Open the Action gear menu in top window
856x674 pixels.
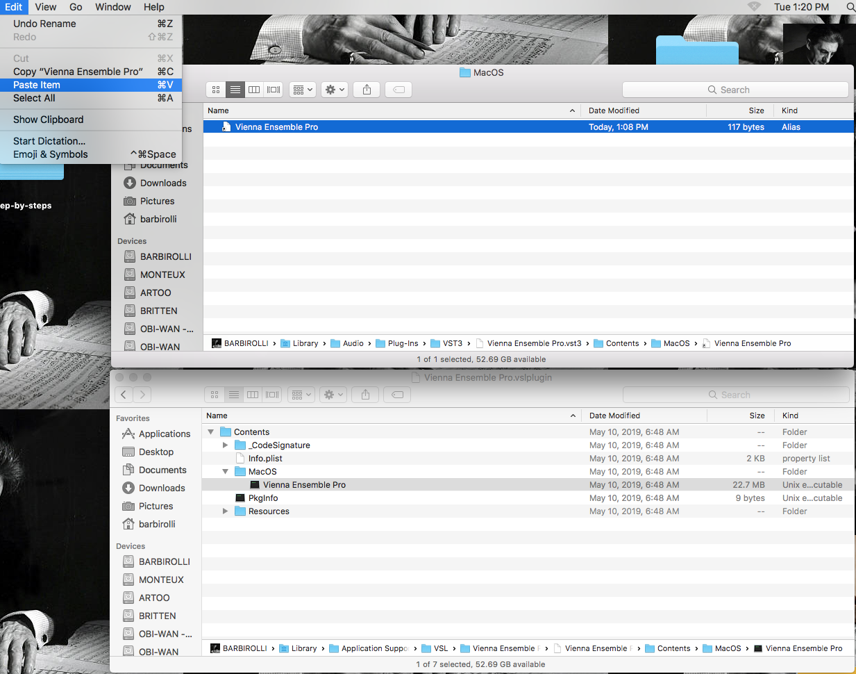(x=335, y=90)
